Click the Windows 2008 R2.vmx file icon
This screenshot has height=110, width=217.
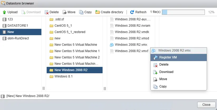(x=112, y=45)
